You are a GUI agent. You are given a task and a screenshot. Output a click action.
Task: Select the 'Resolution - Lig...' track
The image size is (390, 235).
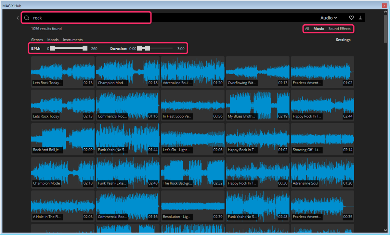pos(193,206)
